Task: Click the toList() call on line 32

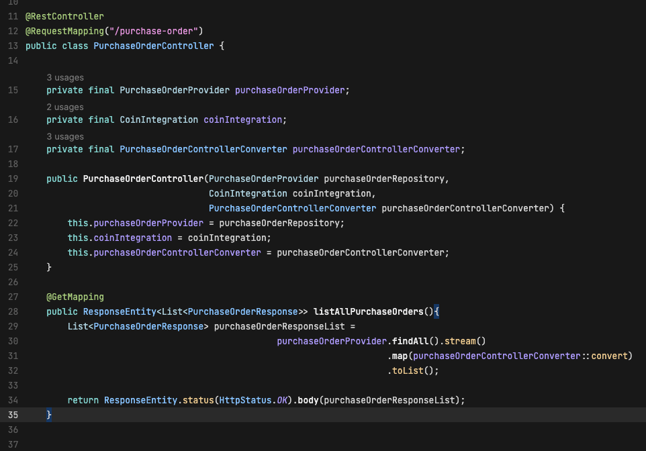Action: (413, 371)
